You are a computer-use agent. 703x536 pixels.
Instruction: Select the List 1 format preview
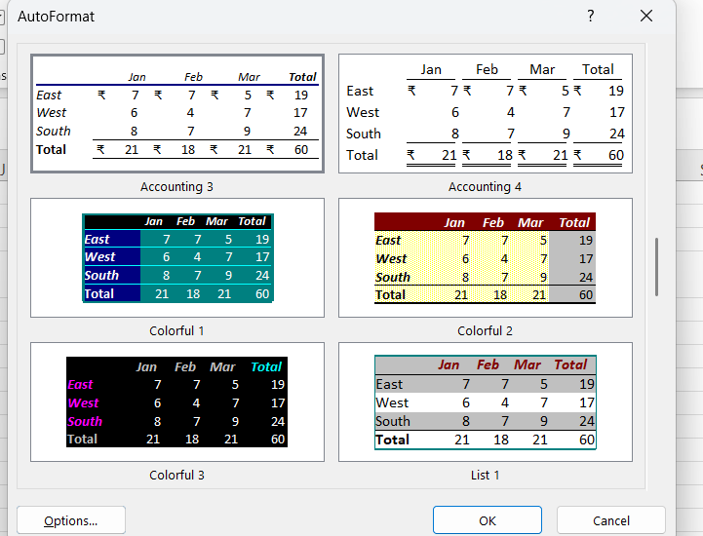click(485, 402)
